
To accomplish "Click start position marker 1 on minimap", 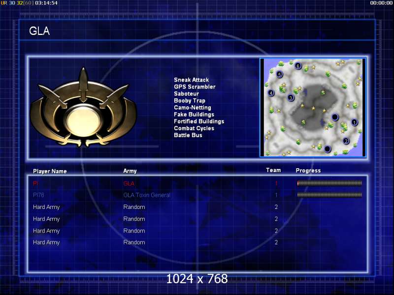I will click(x=354, y=122).
